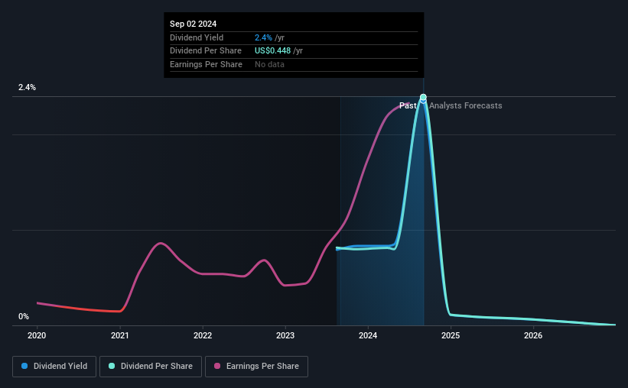Click the 2025 x-axis label

(x=451, y=335)
